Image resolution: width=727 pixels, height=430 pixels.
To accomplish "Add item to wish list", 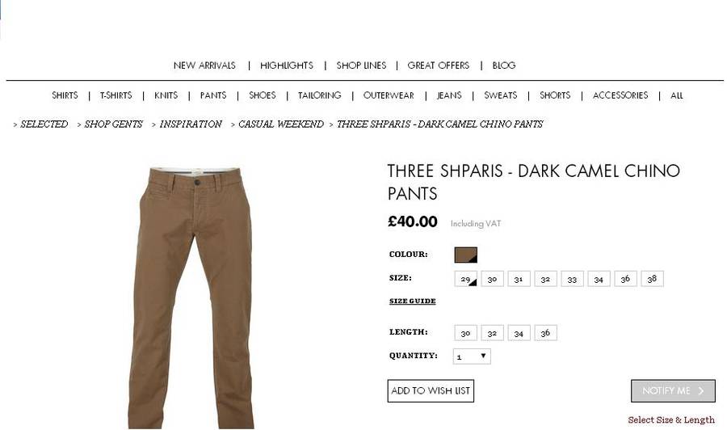I will tap(431, 391).
